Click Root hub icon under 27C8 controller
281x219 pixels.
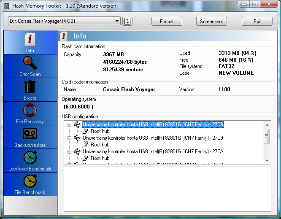86,131
